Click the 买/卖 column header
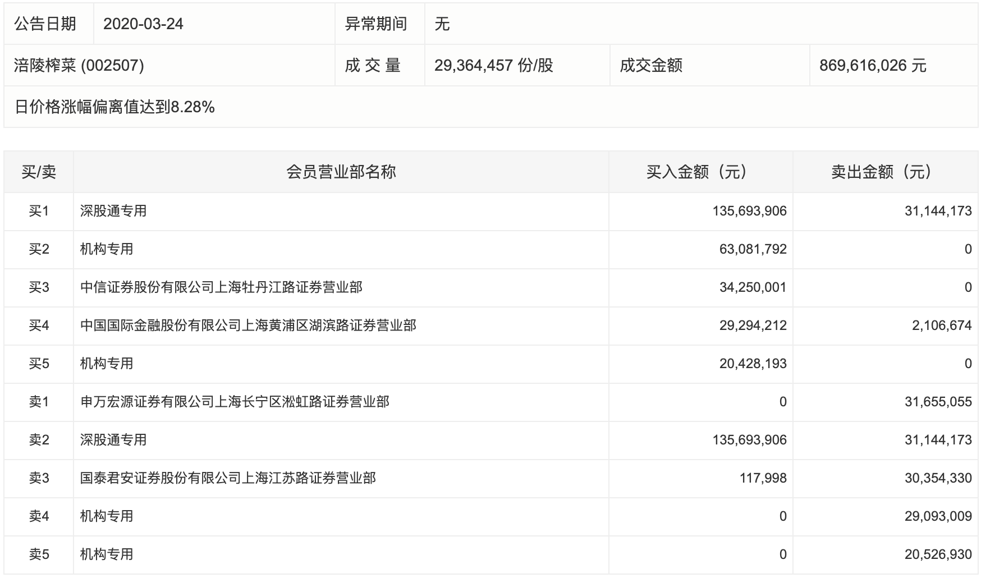This screenshot has height=578, width=981. tap(39, 172)
